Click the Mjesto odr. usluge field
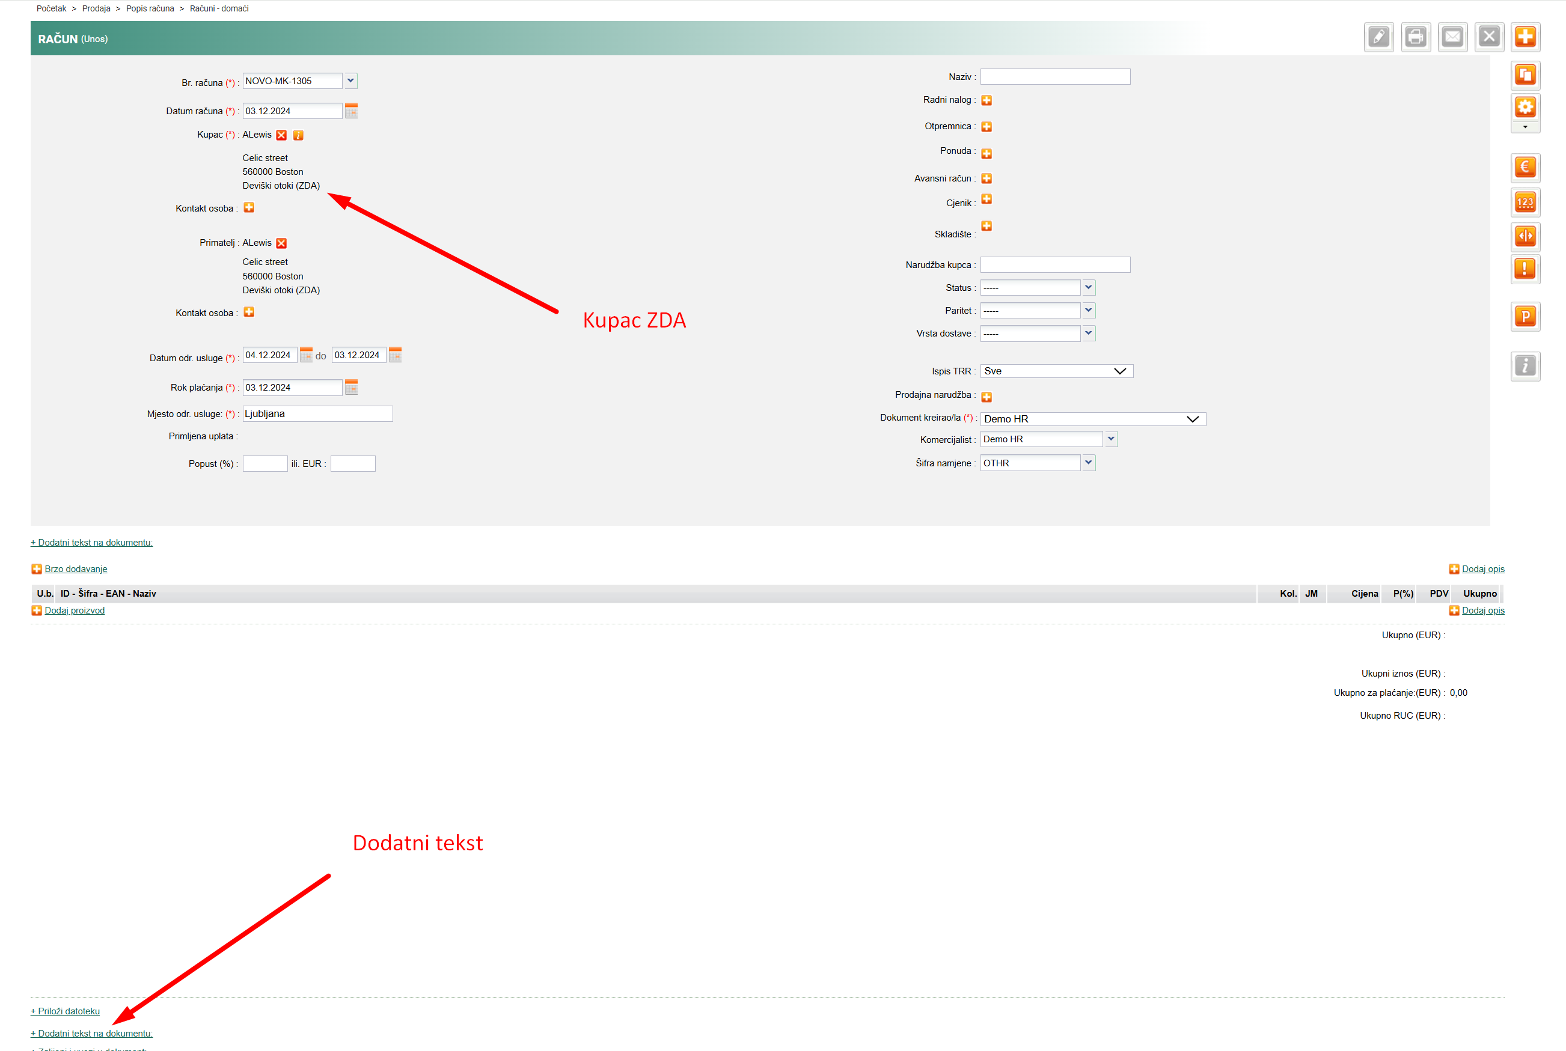The width and height of the screenshot is (1566, 1051). tap(317, 413)
